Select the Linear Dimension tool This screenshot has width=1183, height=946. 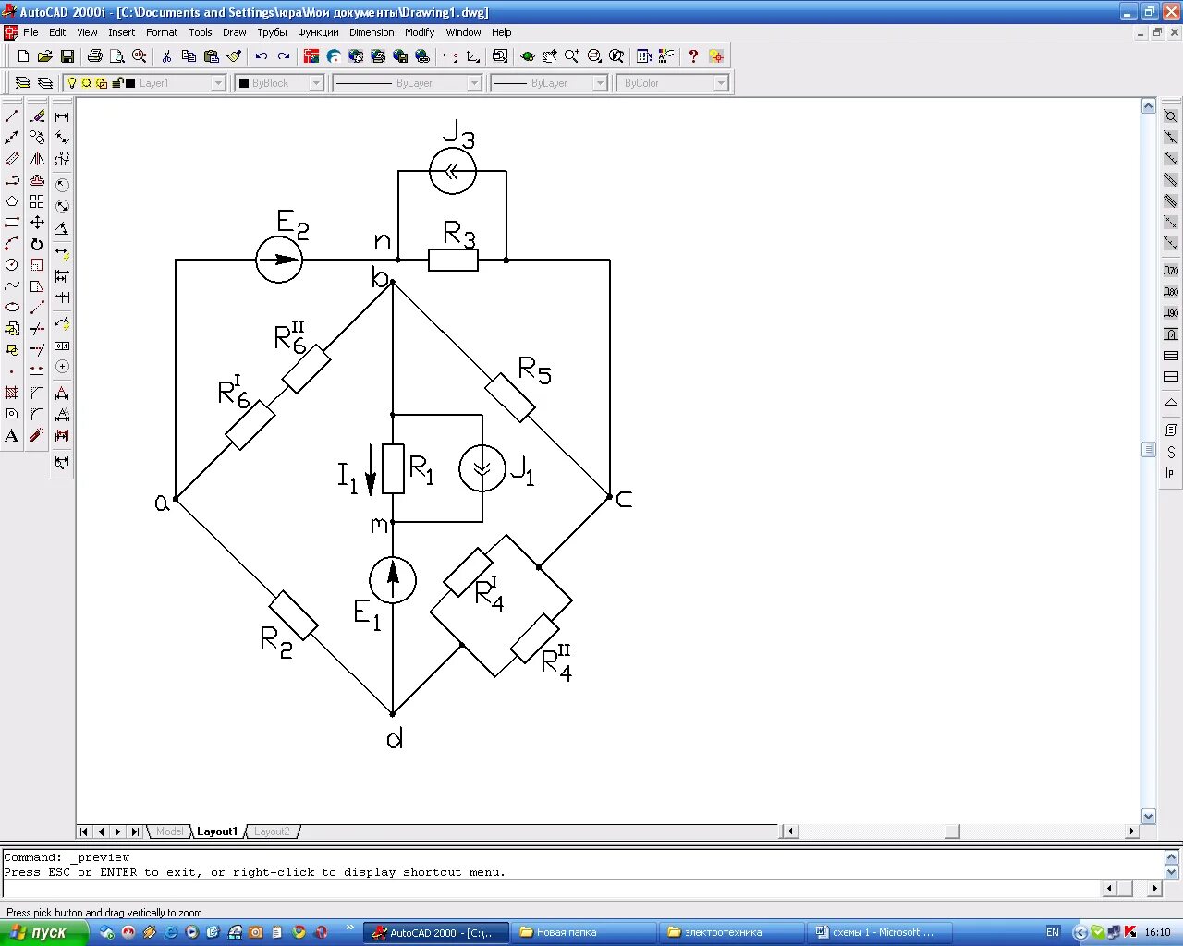point(62,116)
